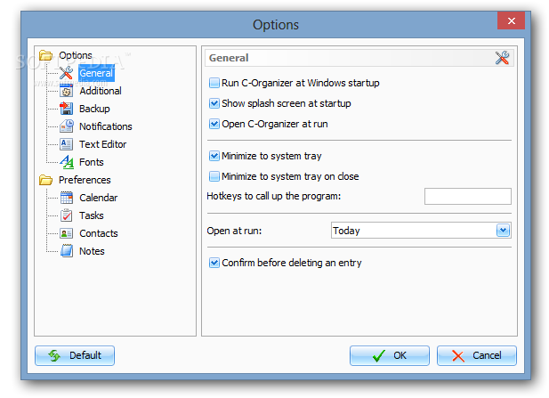This screenshot has width=549, height=398.
Task: Confirm changes with the OK button
Action: [x=390, y=355]
